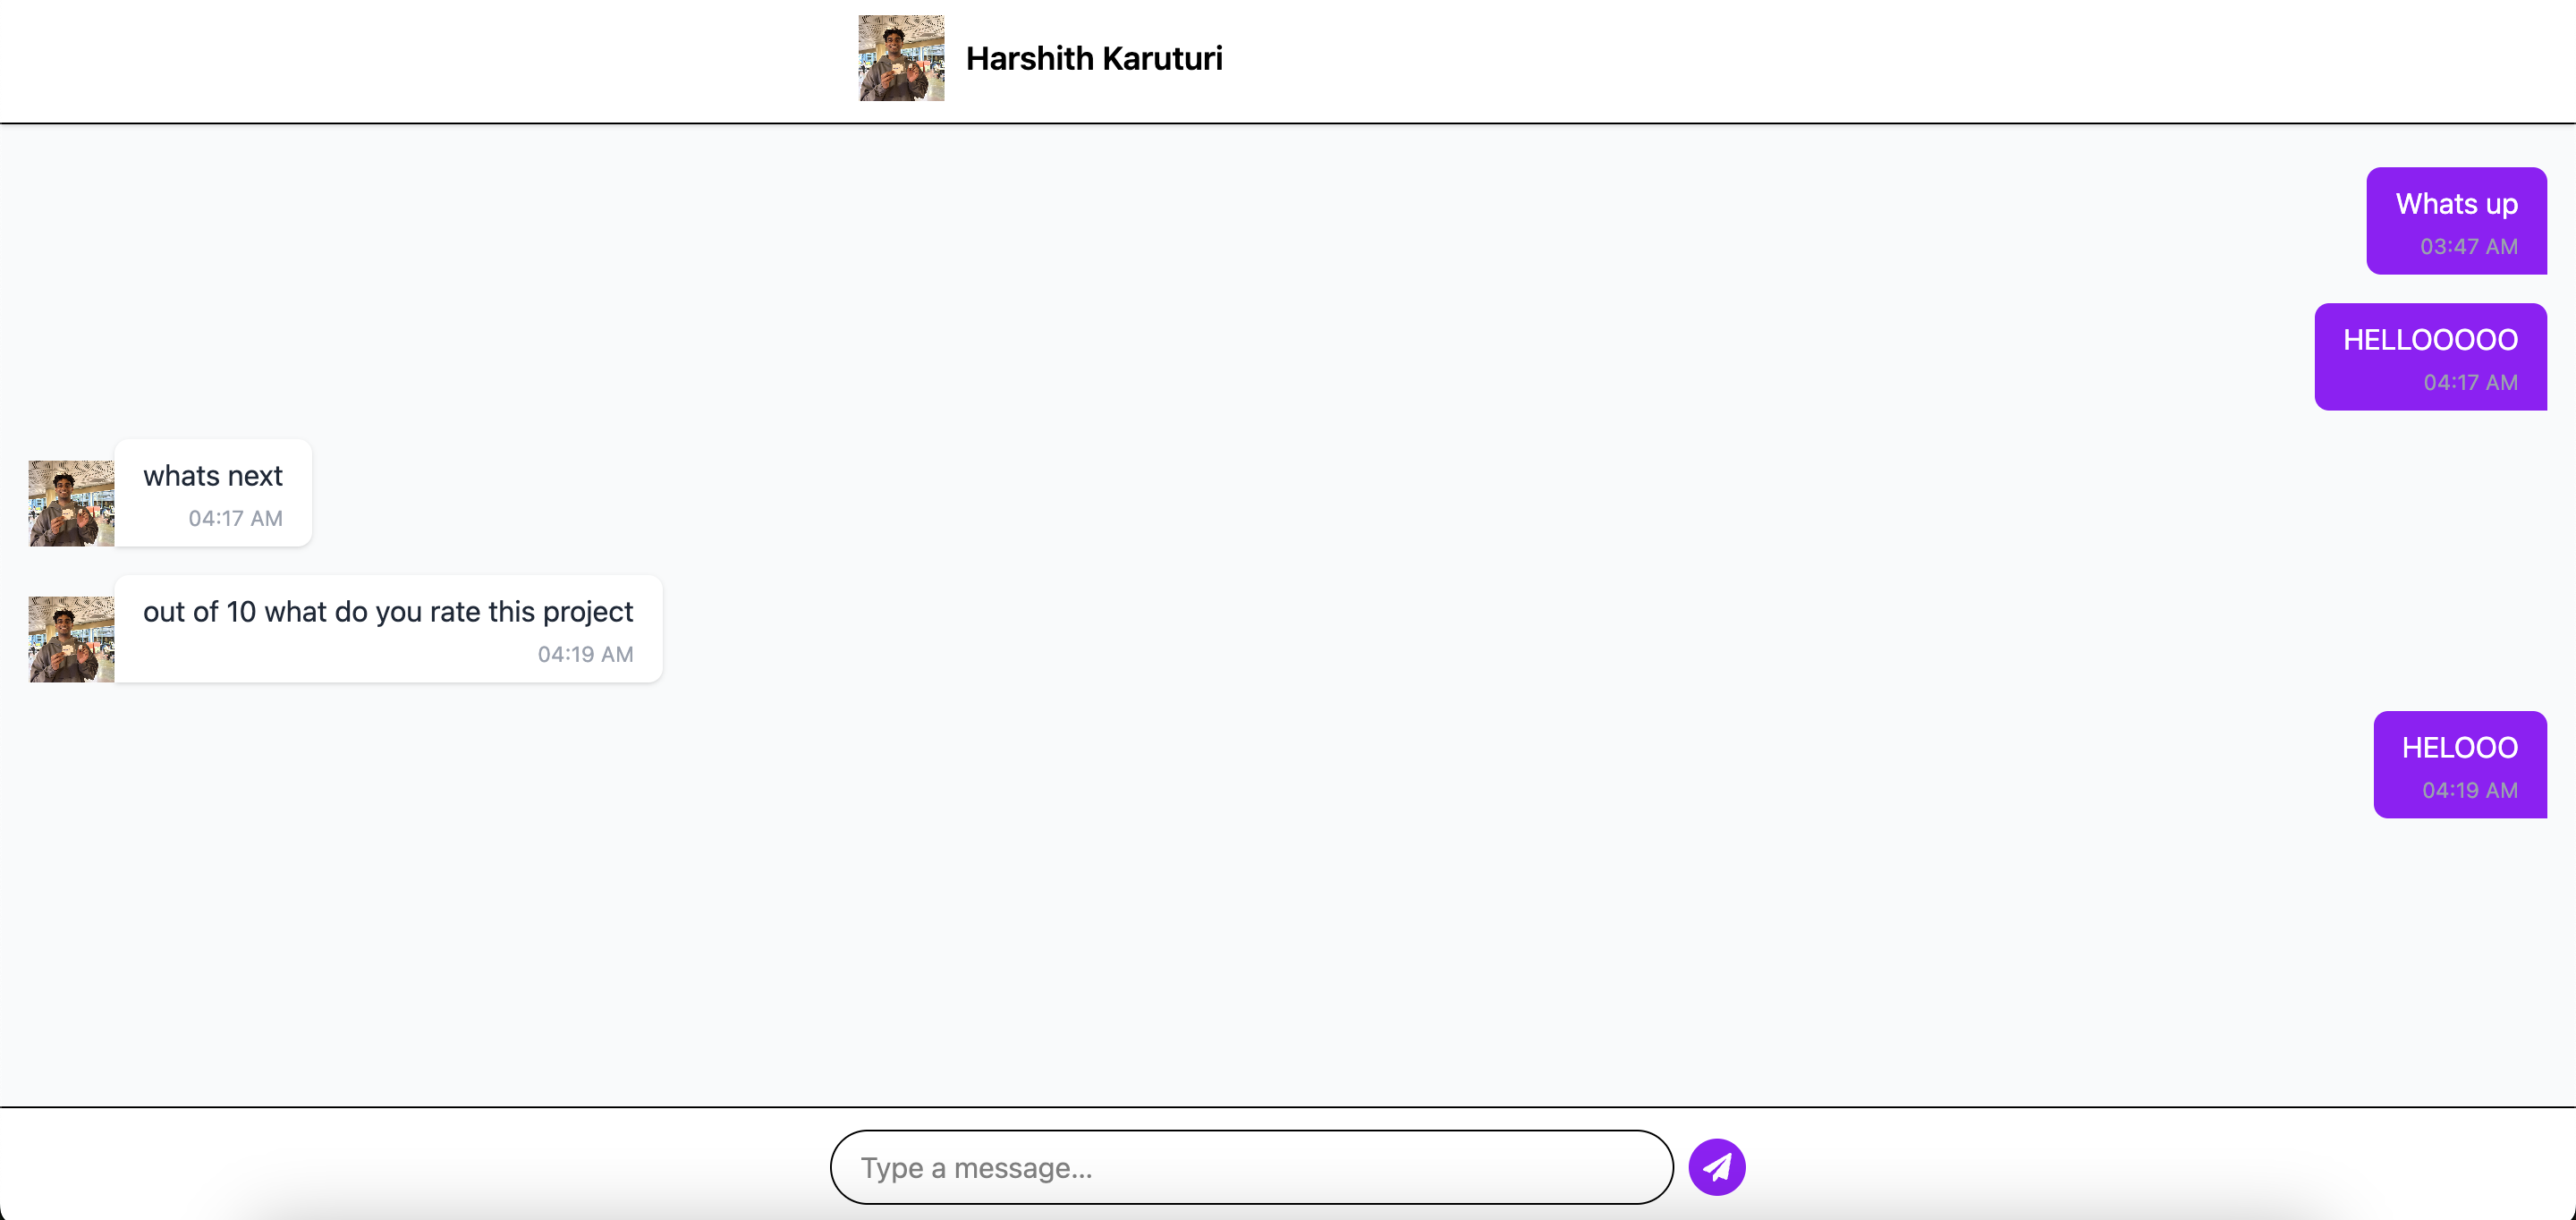The width and height of the screenshot is (2576, 1220).
Task: Click the Harshith Karuturi name in header
Action: tap(1093, 59)
